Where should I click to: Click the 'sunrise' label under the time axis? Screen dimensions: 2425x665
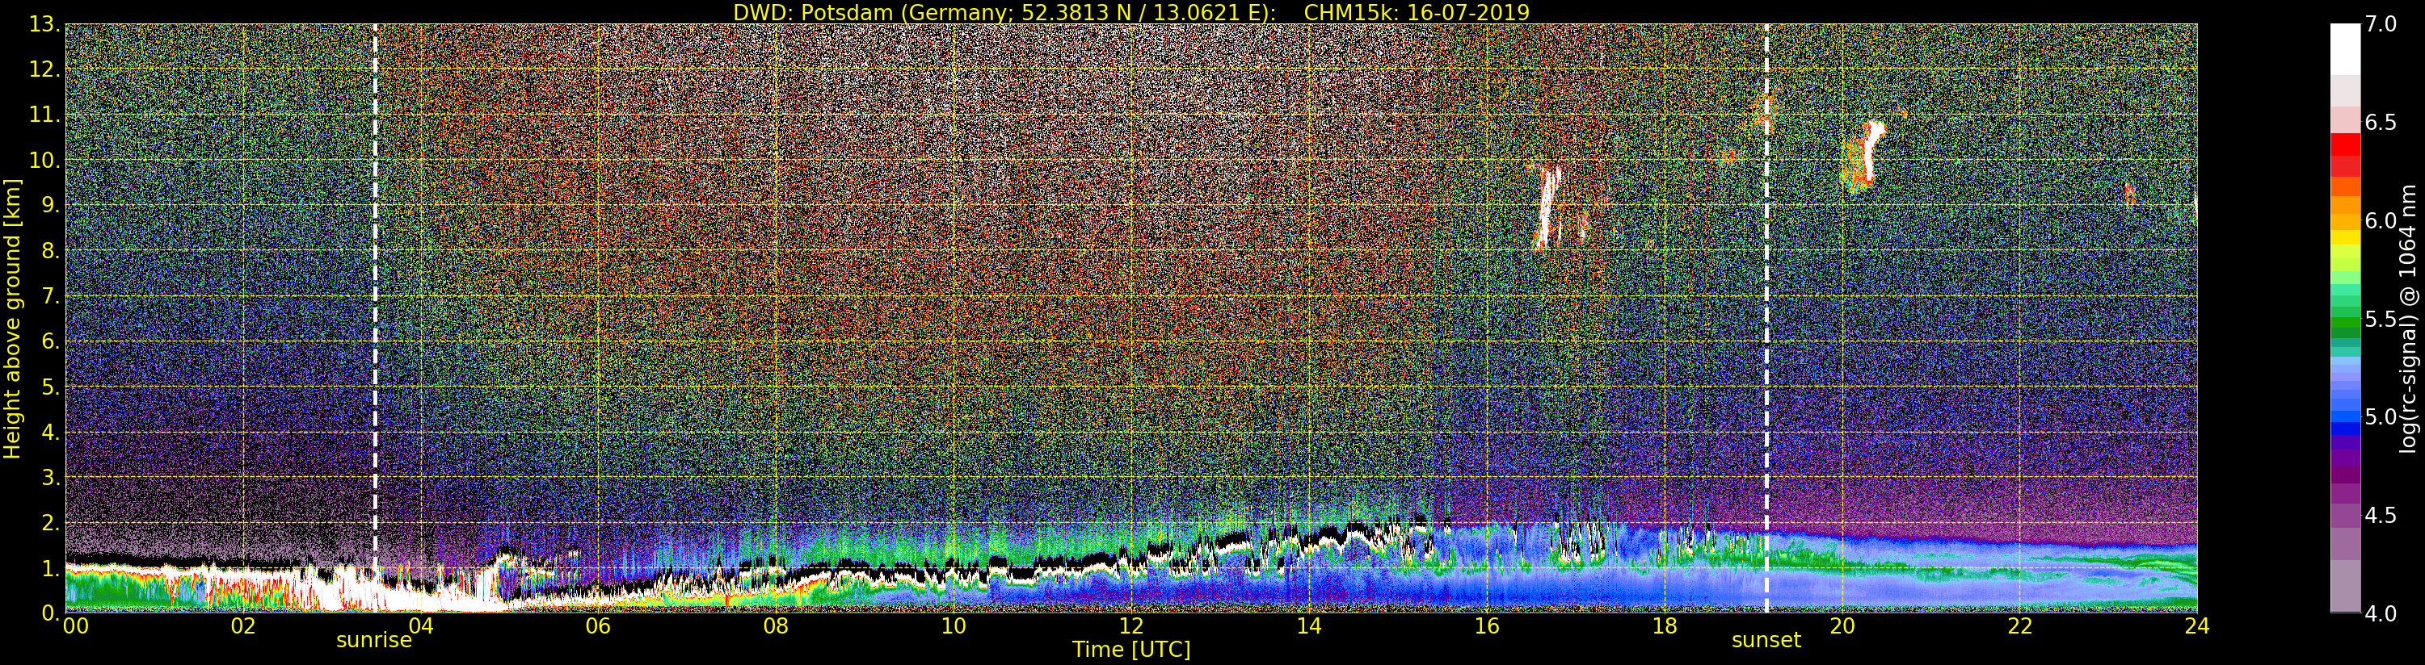click(x=373, y=641)
